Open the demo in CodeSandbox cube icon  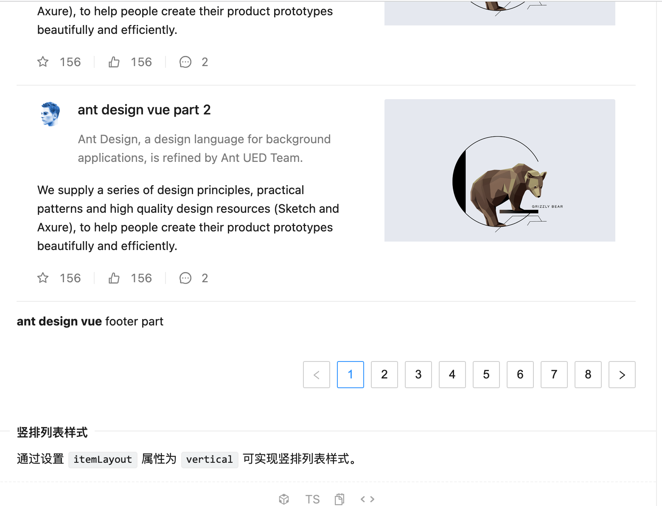[284, 499]
